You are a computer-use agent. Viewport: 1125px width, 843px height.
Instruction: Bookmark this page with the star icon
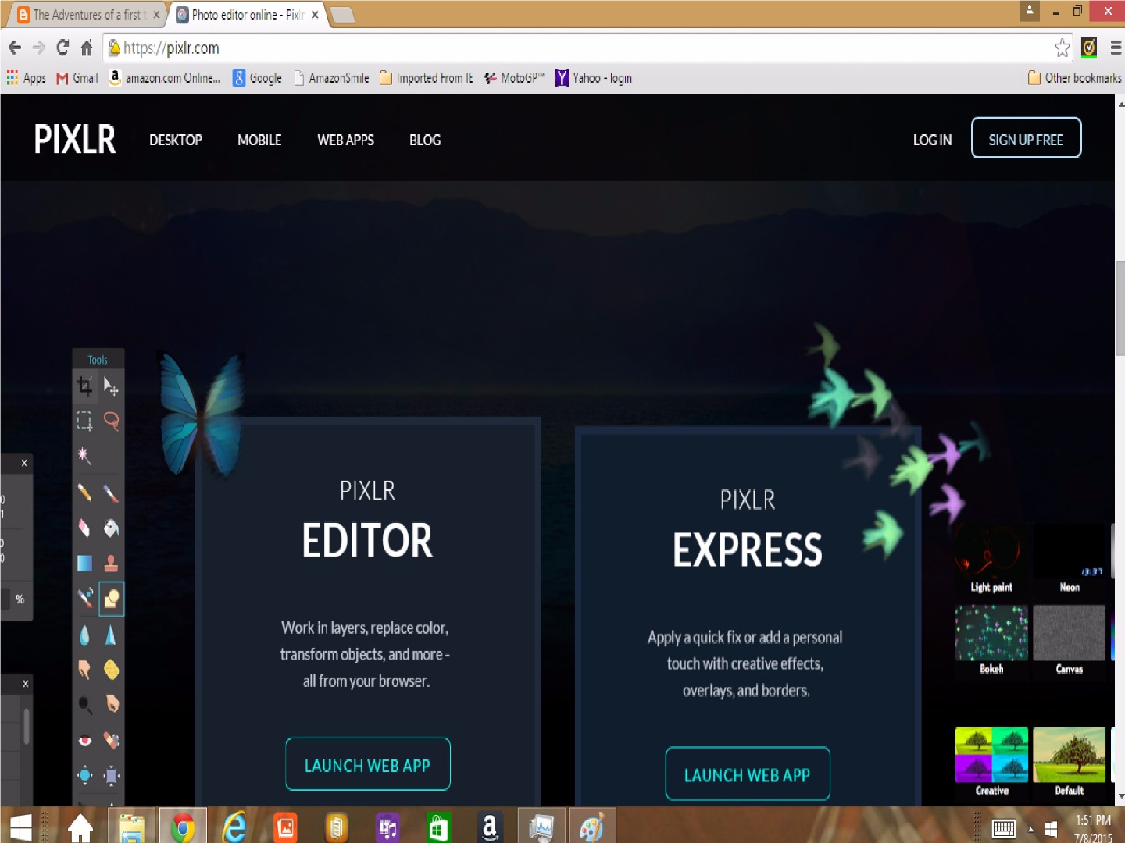point(1062,48)
